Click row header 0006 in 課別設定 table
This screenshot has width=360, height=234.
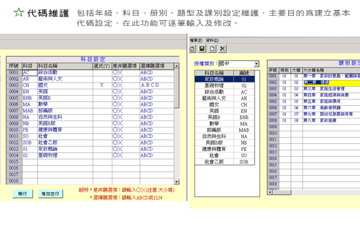tap(273, 108)
